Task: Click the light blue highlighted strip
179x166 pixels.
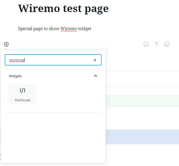Action: pyautogui.click(x=142, y=137)
